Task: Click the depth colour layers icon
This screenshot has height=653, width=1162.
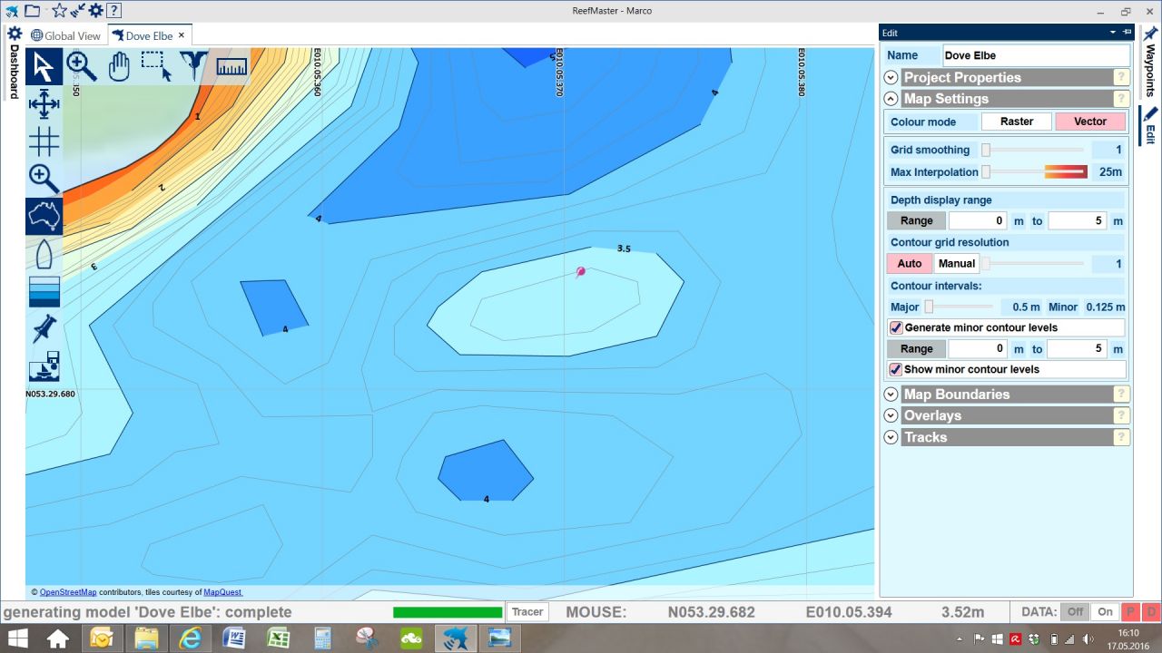Action: coord(44,292)
